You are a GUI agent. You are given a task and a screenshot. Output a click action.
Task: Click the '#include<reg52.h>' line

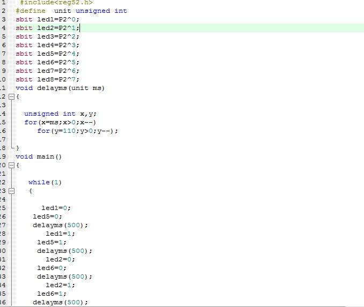(x=56, y=3)
